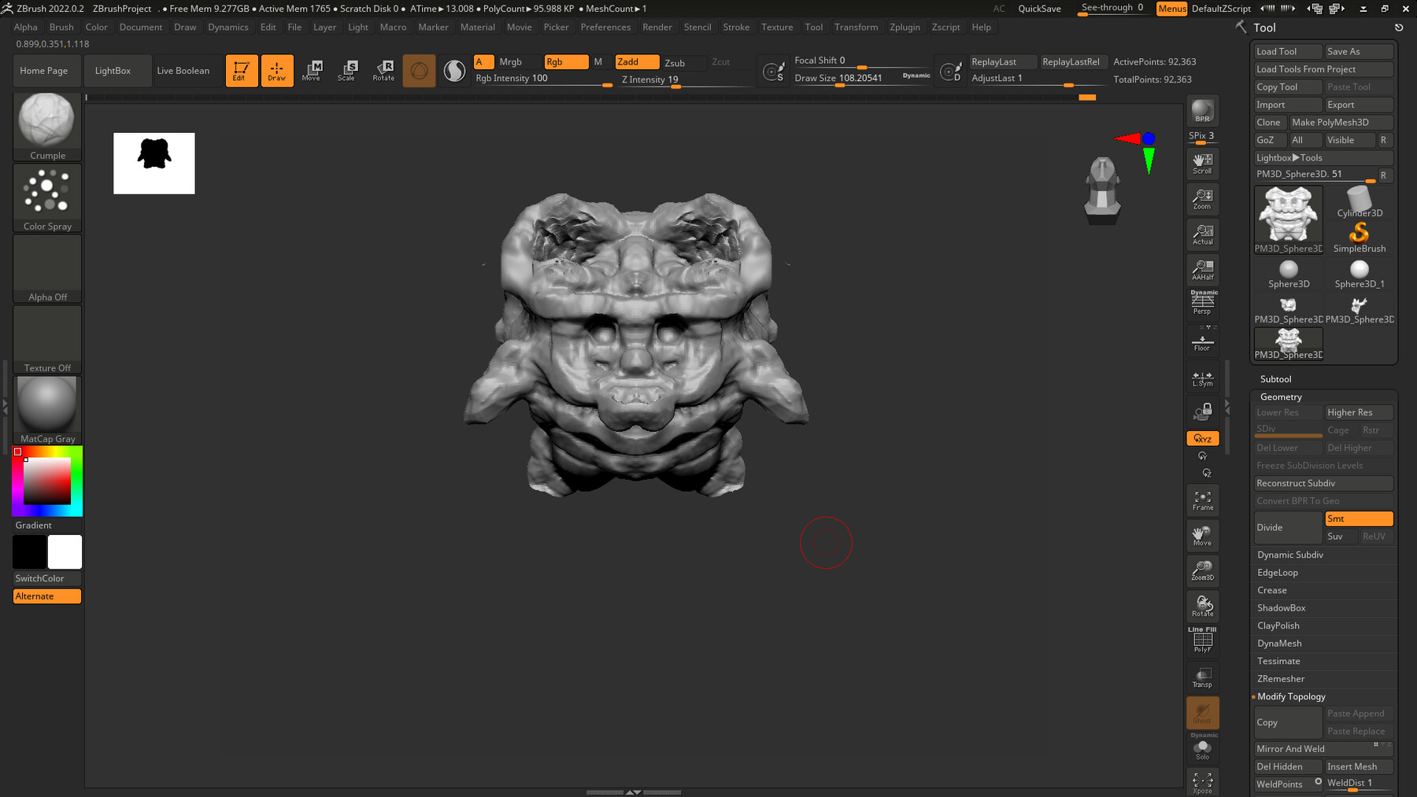Viewport: 1417px width, 797px height.
Task: Open the Zplugin menu
Action: click(905, 27)
